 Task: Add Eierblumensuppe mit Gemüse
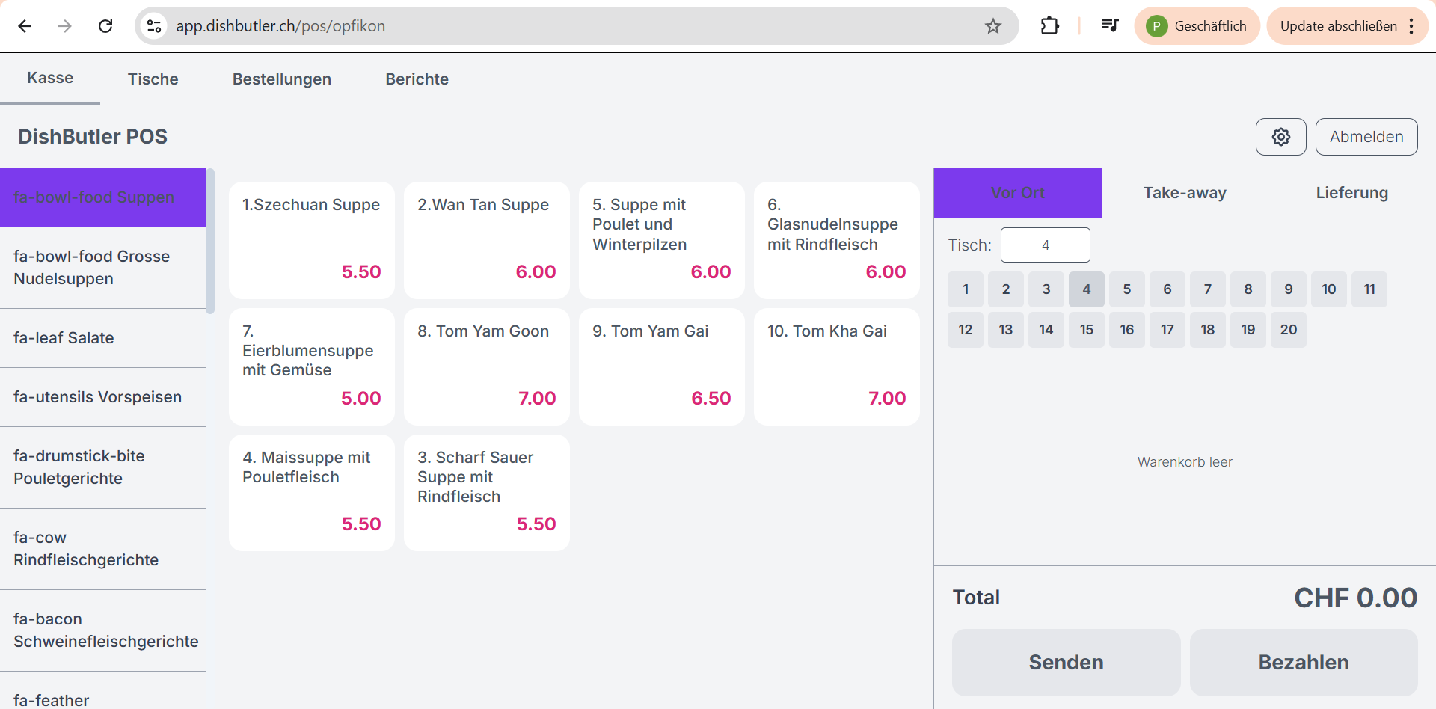311,366
